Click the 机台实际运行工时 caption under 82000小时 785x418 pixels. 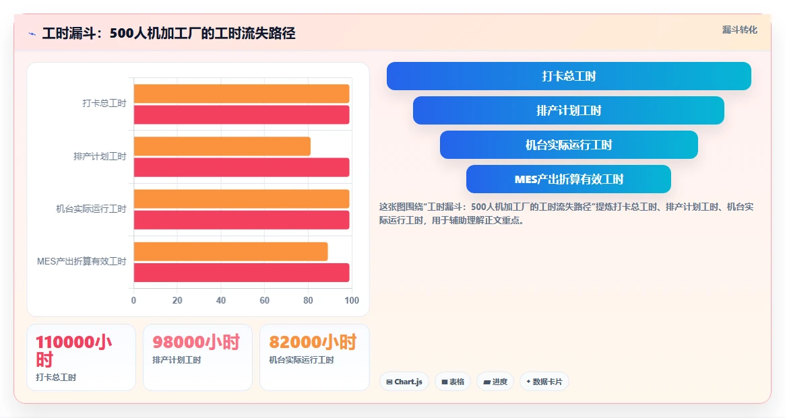[x=301, y=360]
